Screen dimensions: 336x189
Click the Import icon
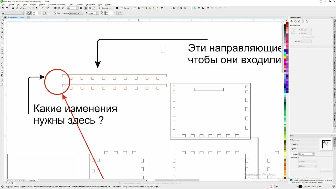click(55, 8)
